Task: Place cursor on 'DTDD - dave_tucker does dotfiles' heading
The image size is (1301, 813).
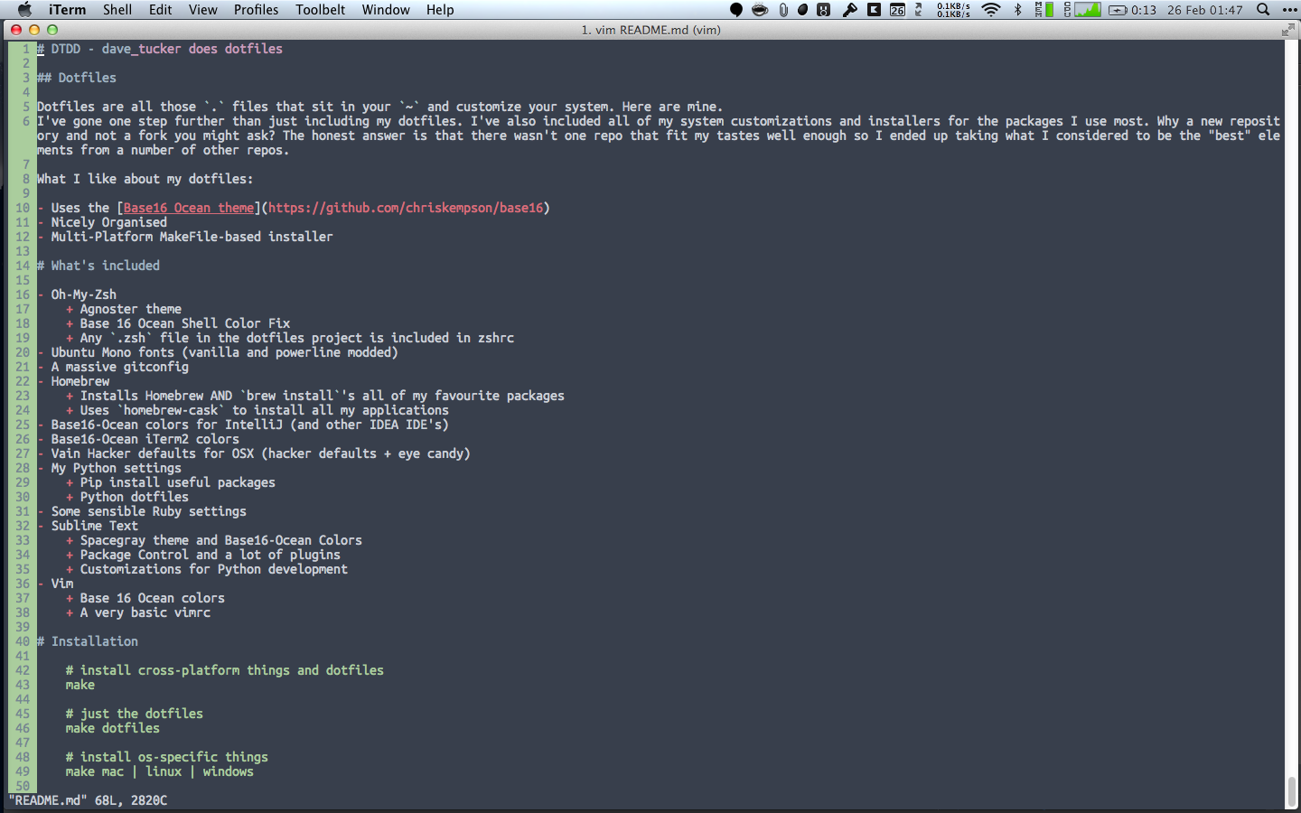Action: (167, 49)
